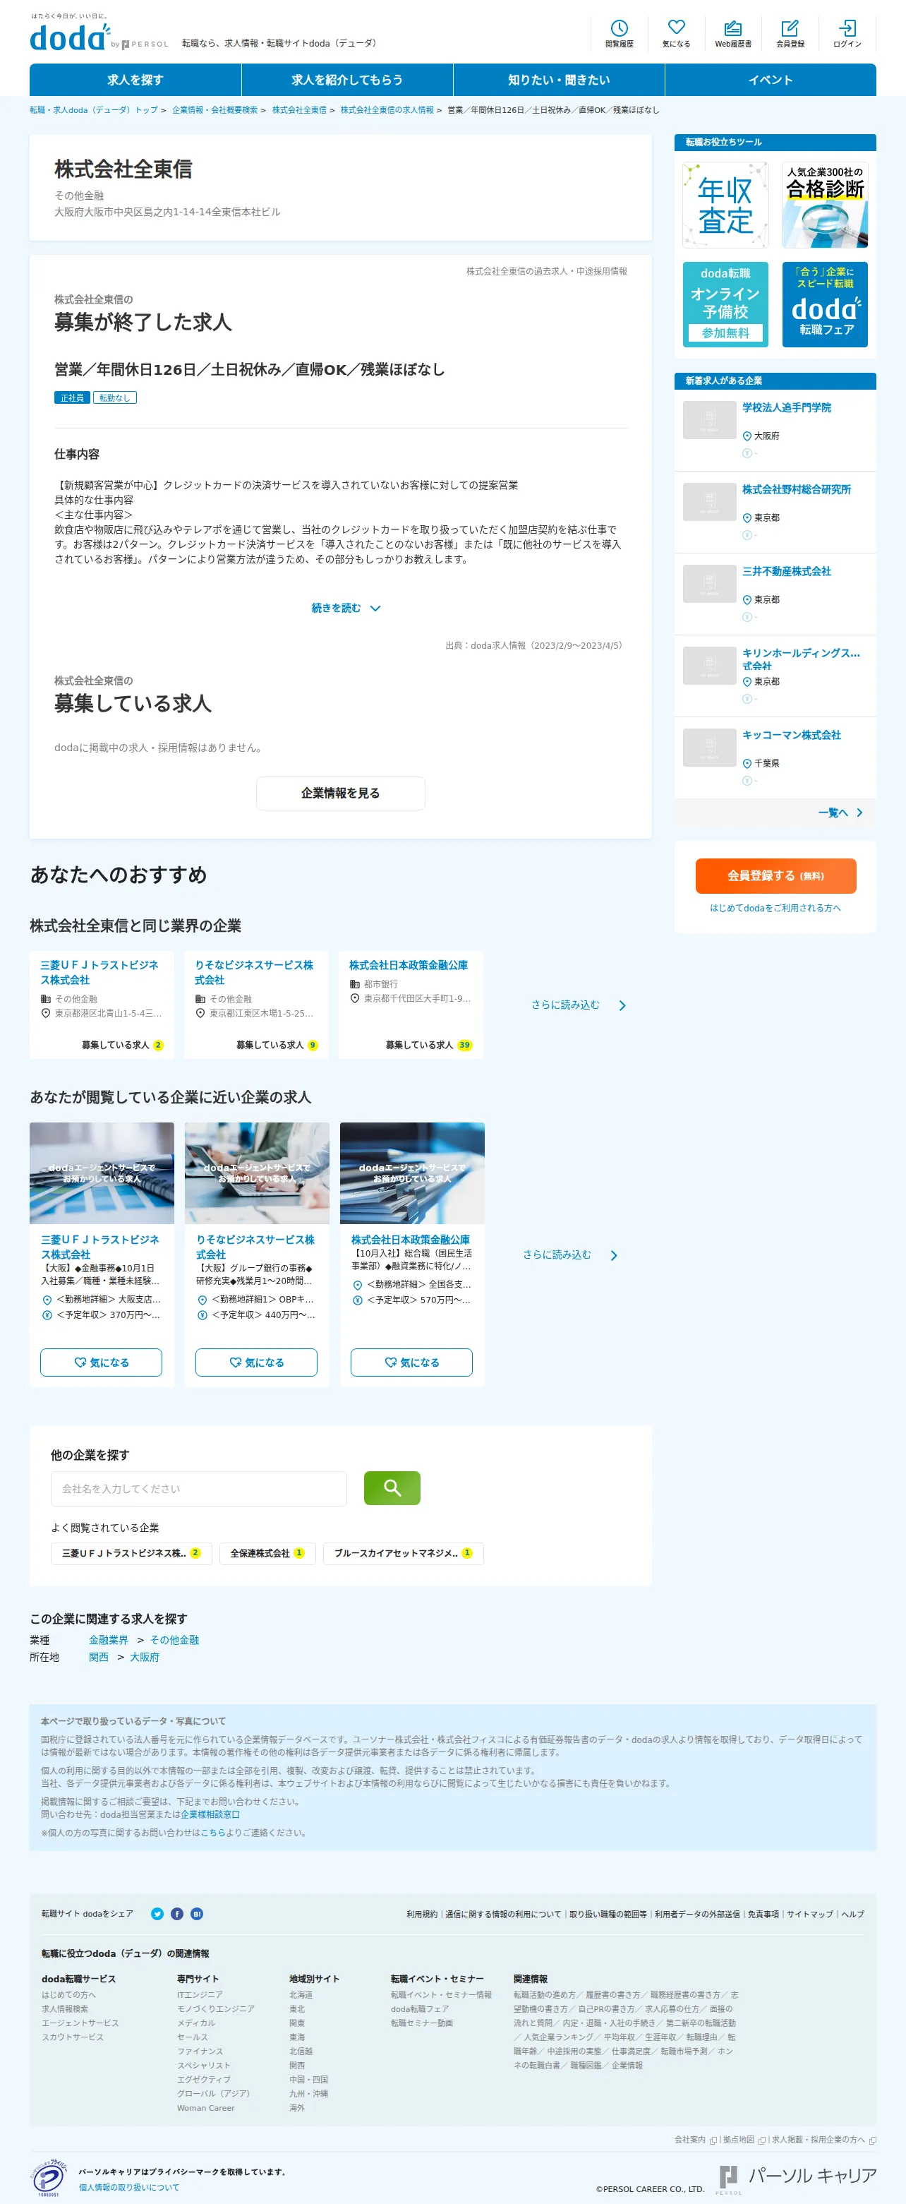Open 金融業界 industry link
Image resolution: width=906 pixels, height=2204 pixels.
click(x=109, y=1640)
